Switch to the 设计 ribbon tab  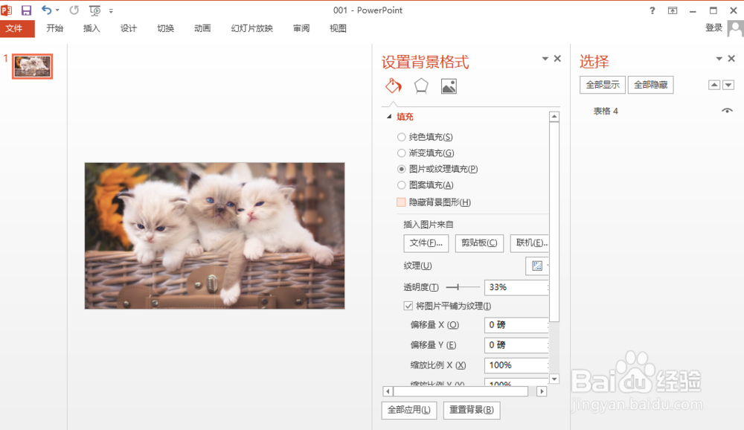click(x=129, y=28)
